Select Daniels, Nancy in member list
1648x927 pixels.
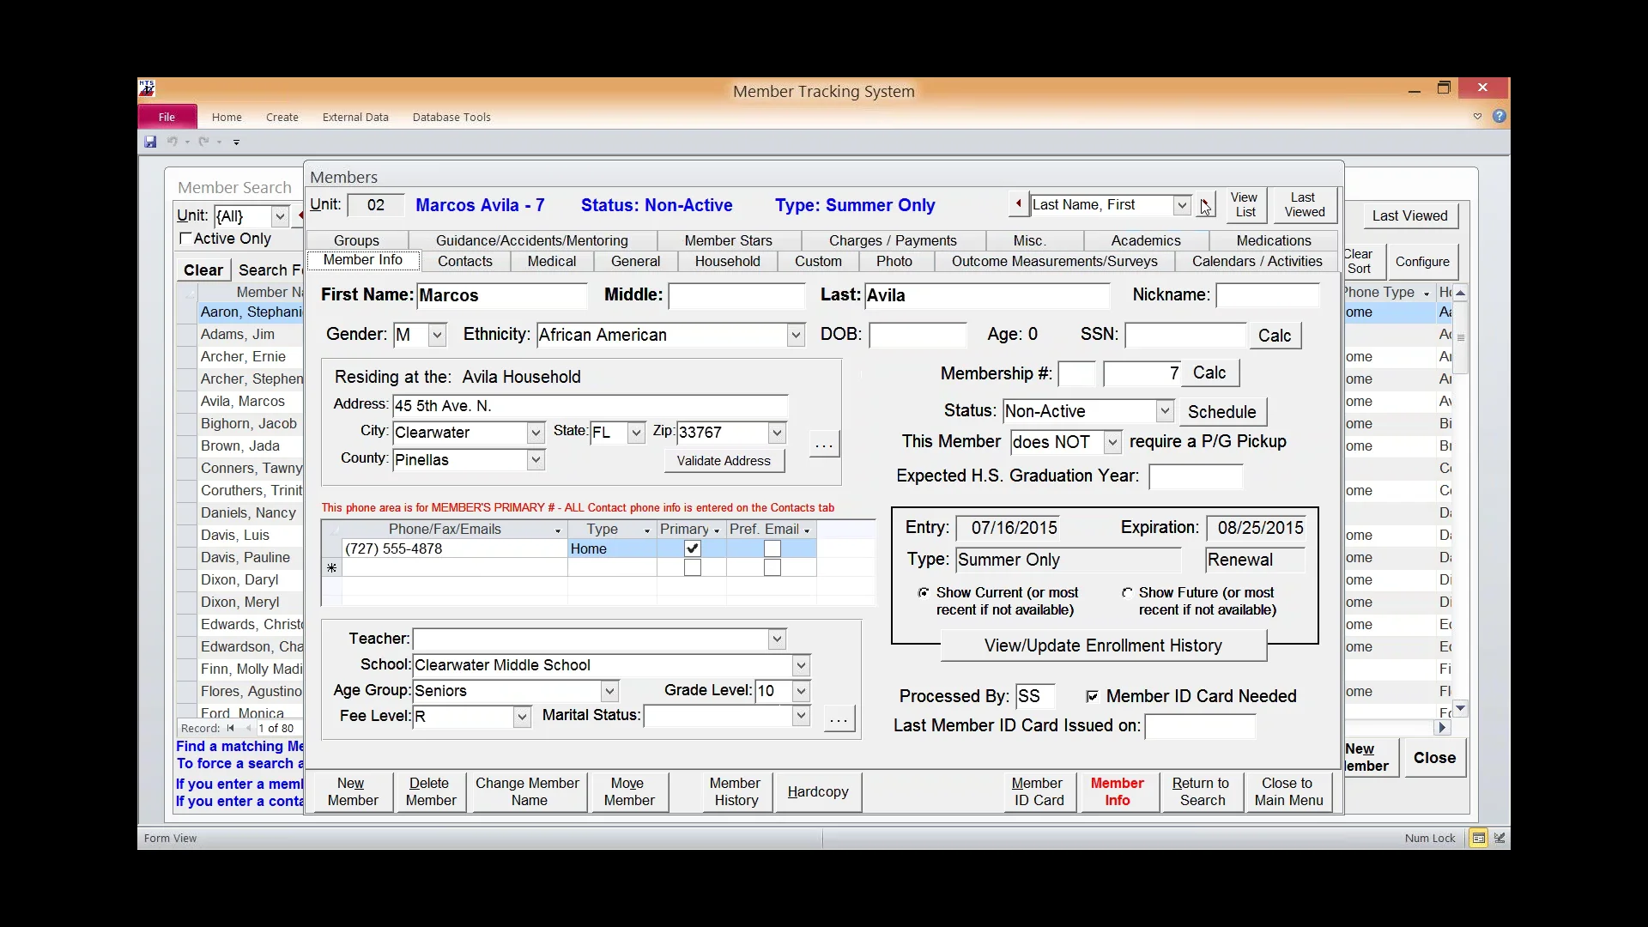tap(248, 512)
